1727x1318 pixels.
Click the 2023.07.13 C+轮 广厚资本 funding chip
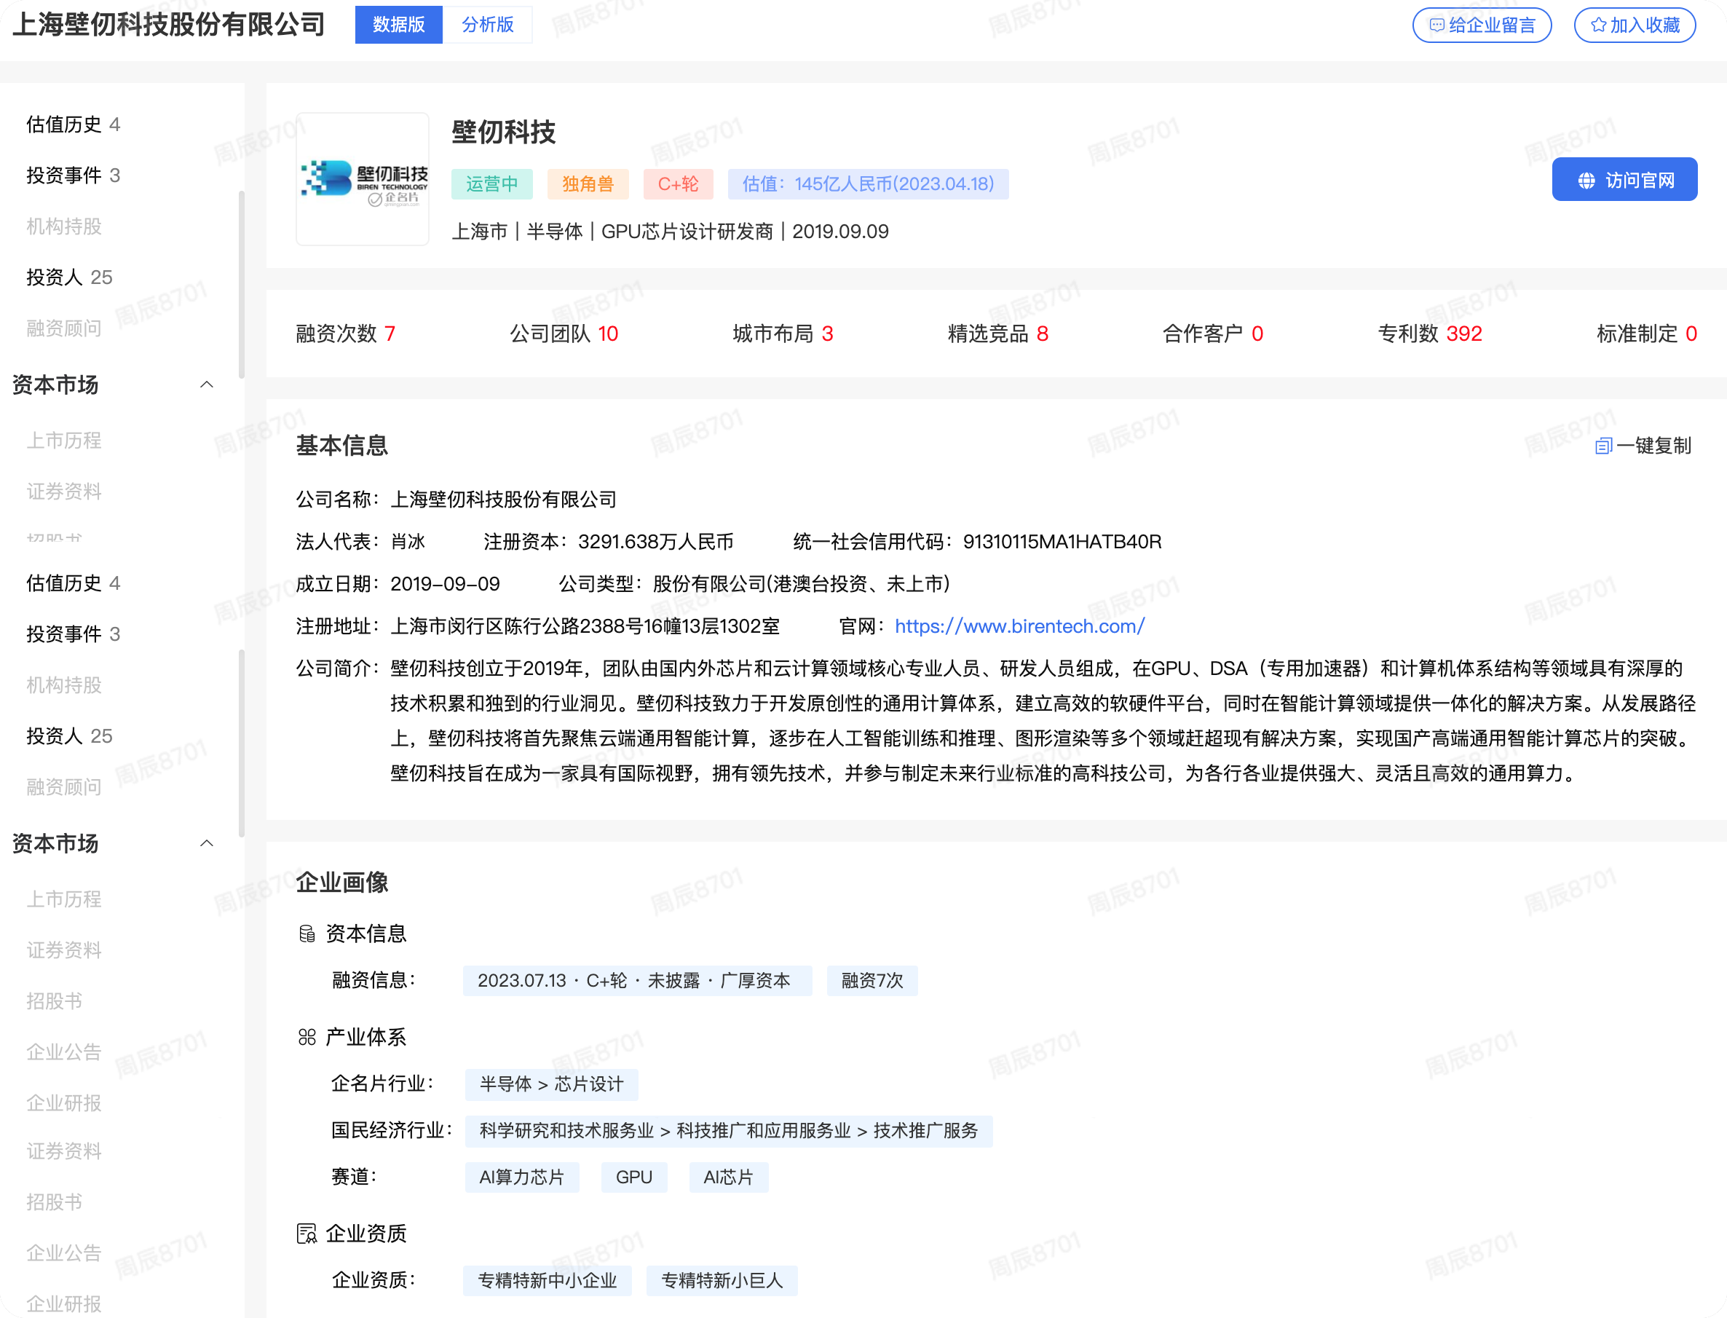(637, 981)
